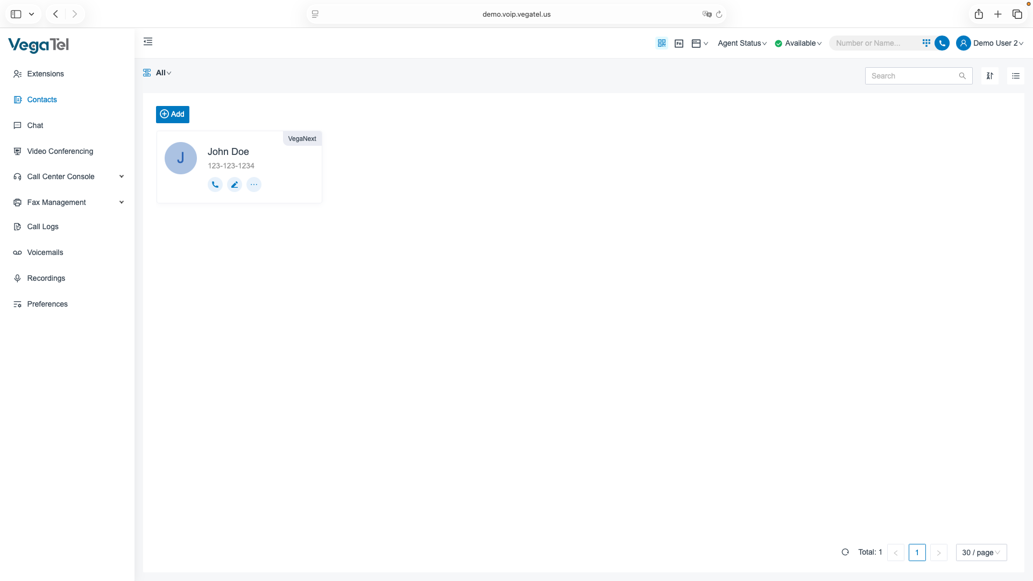This screenshot has width=1033, height=581.
Task: Click the Add contact button
Action: tap(172, 114)
